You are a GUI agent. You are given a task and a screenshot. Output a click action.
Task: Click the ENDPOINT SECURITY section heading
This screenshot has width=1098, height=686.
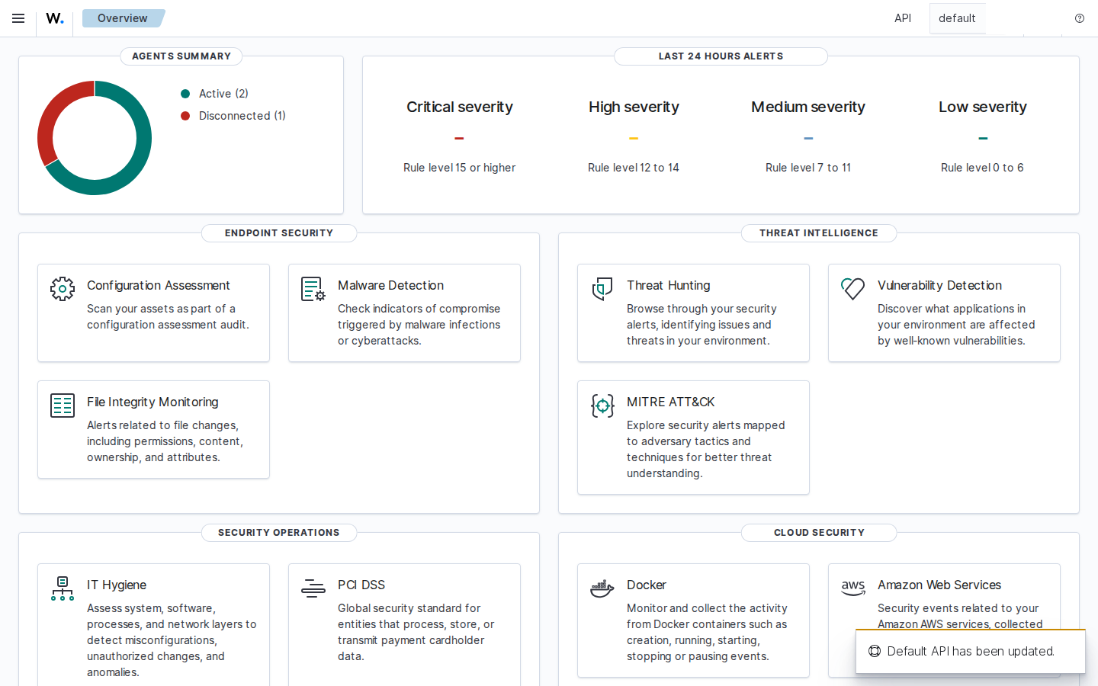279,233
